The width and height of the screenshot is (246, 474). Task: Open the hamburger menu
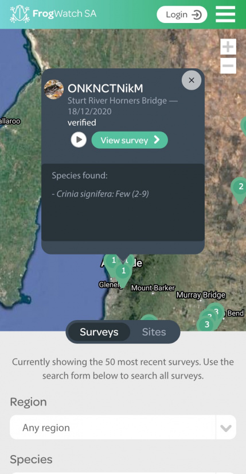tap(225, 14)
